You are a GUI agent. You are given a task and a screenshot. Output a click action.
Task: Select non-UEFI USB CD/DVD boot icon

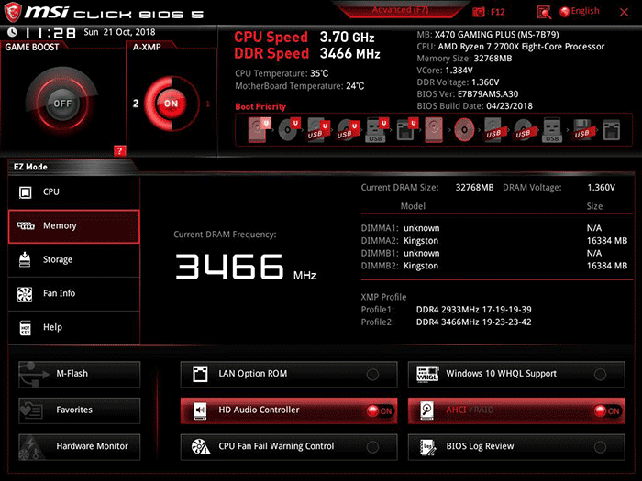tap(524, 130)
